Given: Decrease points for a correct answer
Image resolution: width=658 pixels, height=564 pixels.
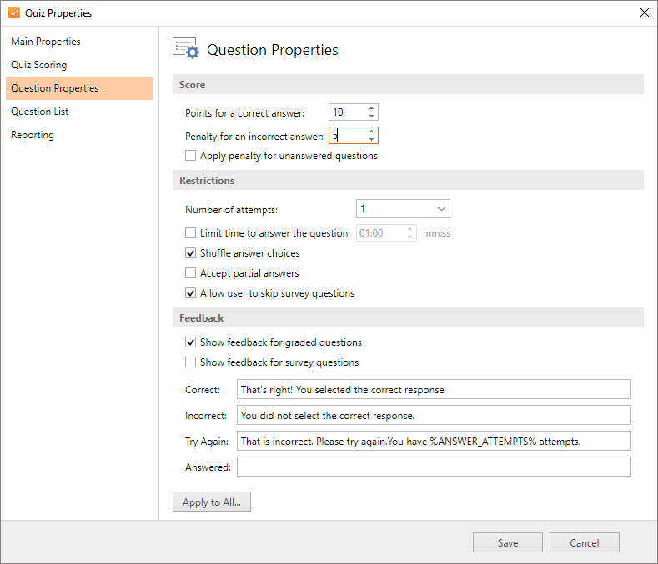Looking at the screenshot, I should (372, 117).
